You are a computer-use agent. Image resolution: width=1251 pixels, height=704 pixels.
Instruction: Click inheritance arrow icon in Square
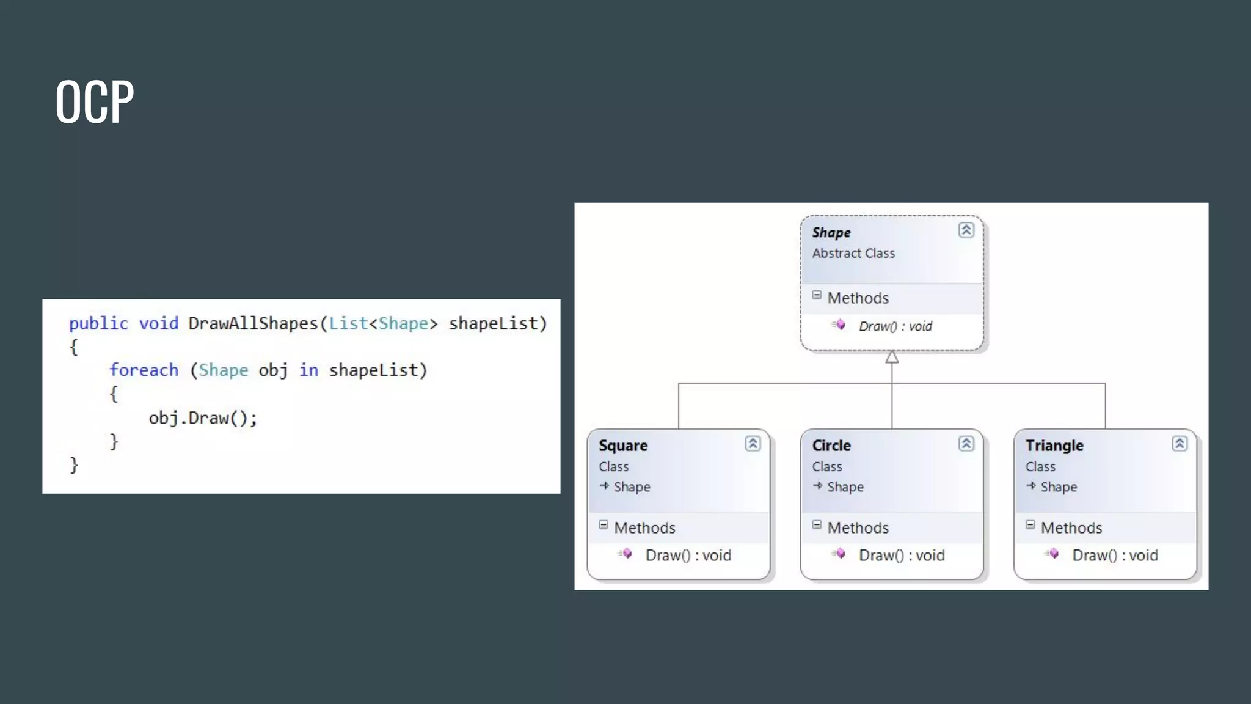(604, 486)
